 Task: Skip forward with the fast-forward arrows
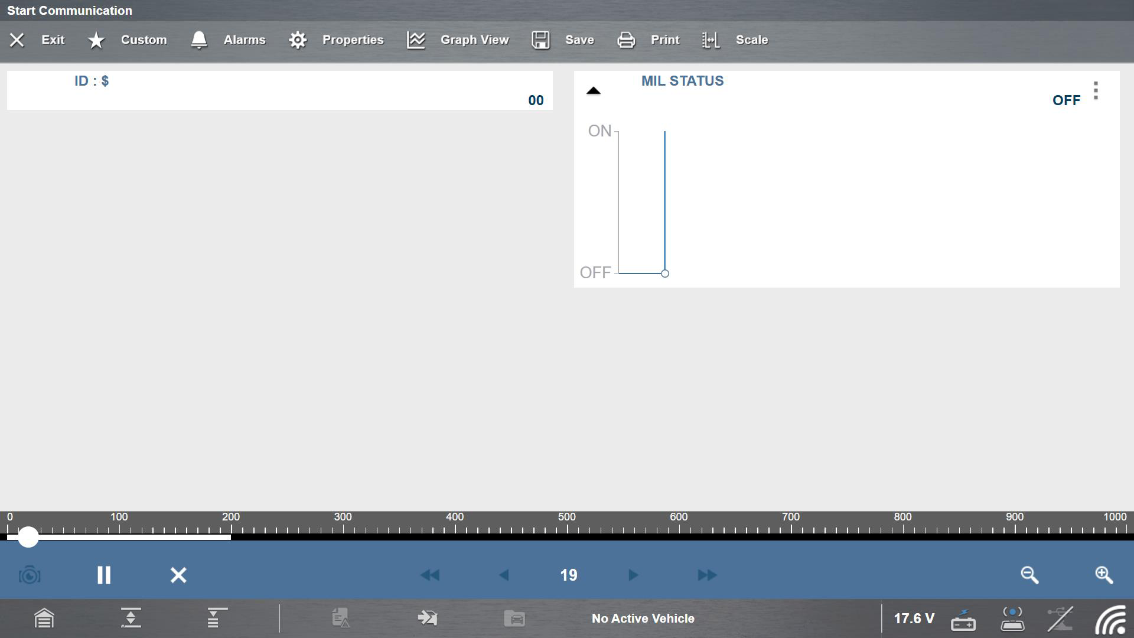(x=707, y=575)
